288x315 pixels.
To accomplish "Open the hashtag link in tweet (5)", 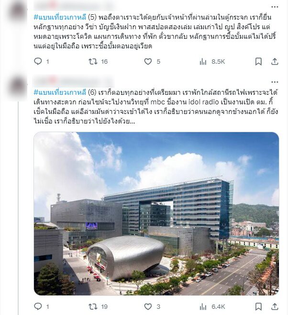I will coord(60,17).
